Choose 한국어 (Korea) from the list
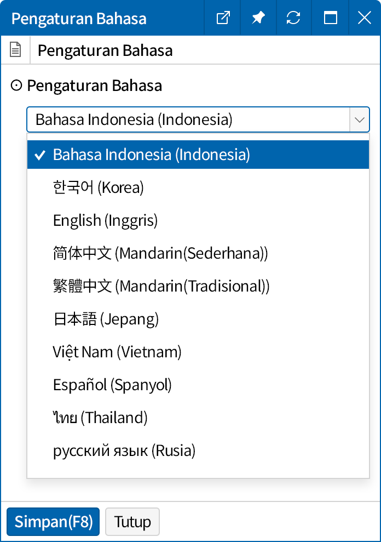Screen dimensions: 381x542 99,187
